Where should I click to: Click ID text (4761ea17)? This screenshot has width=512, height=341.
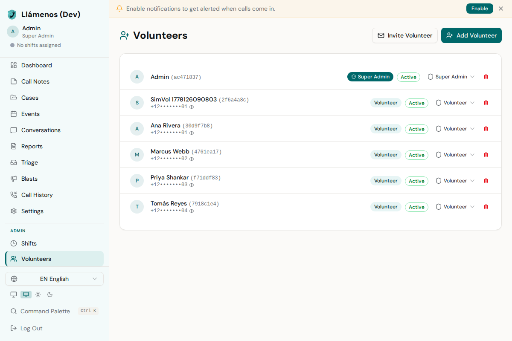point(207,152)
